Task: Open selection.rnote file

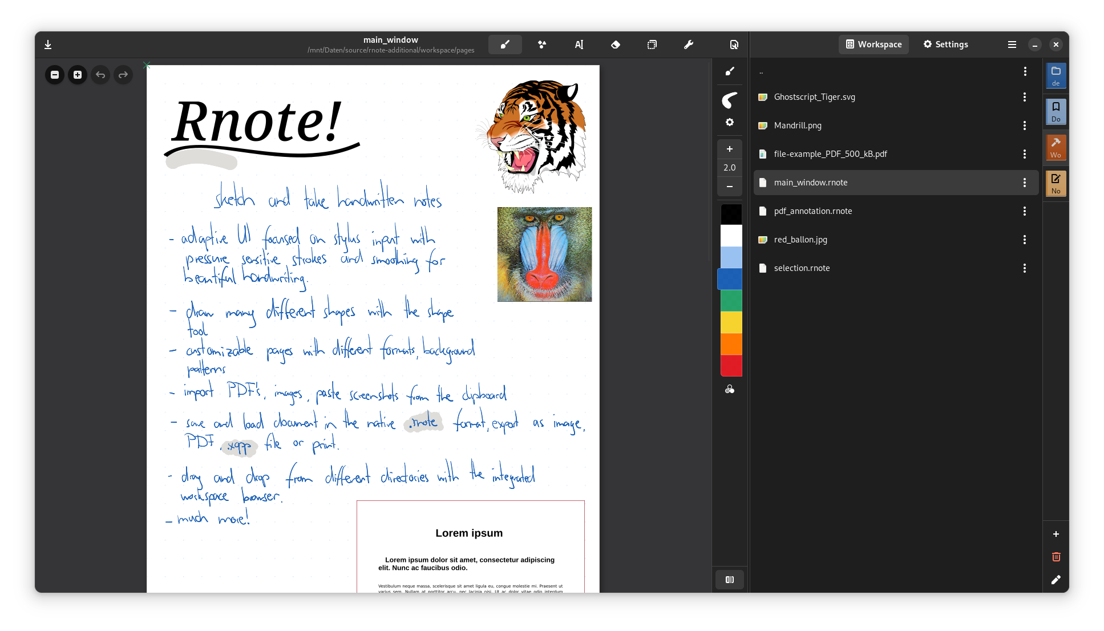Action: point(896,268)
